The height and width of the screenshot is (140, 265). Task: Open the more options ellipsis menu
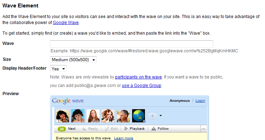coord(203,129)
